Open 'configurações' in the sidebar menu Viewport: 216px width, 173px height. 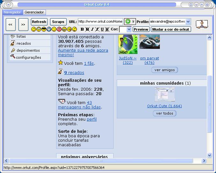(28, 57)
